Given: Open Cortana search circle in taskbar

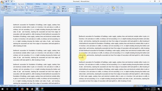Looking at the screenshot, I should point(7,89).
